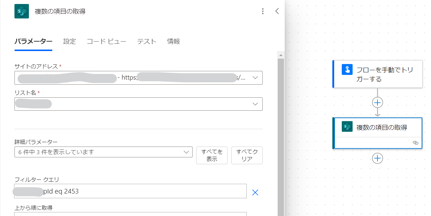The width and height of the screenshot is (431, 216).
Task: Click the plus icon between the two flow steps
Action: click(x=377, y=102)
